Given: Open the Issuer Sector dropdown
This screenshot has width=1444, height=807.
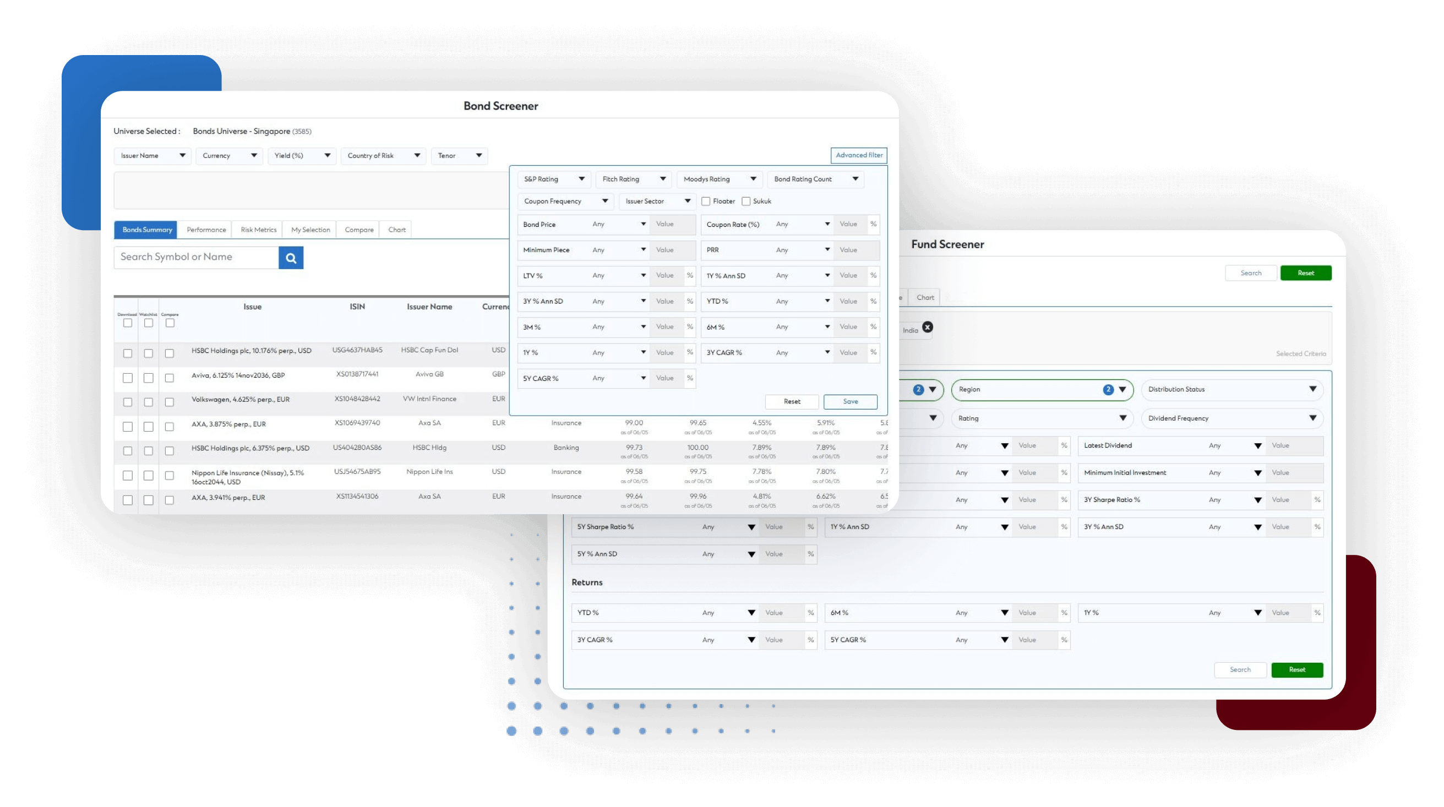Looking at the screenshot, I should tap(657, 201).
